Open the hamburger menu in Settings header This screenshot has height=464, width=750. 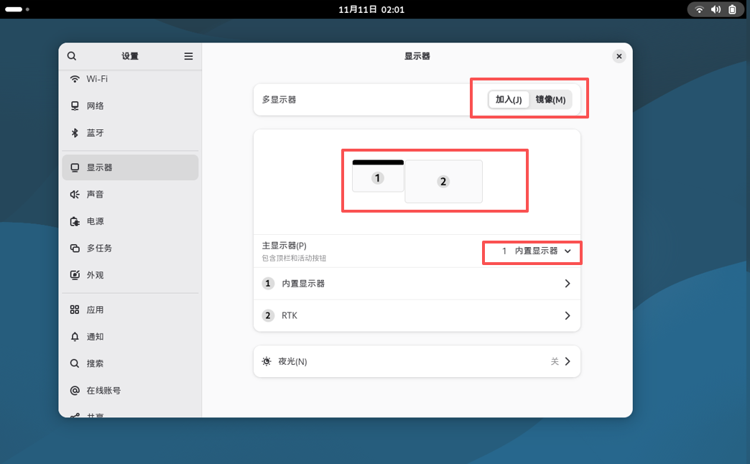coord(188,56)
